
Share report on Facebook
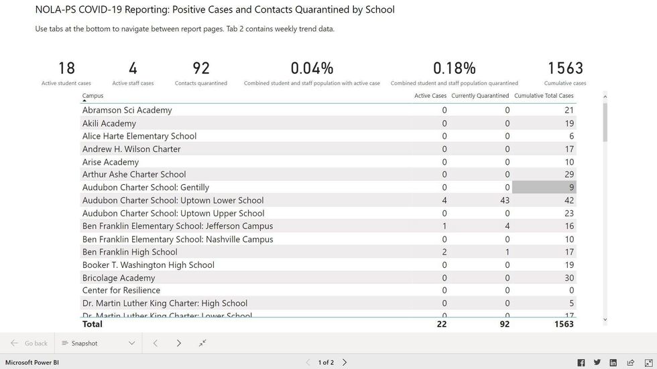pyautogui.click(x=581, y=362)
